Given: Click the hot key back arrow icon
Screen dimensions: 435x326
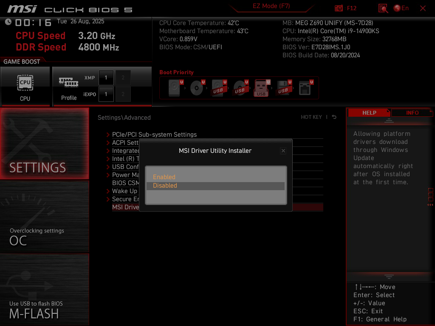Looking at the screenshot, I should pyautogui.click(x=334, y=117).
